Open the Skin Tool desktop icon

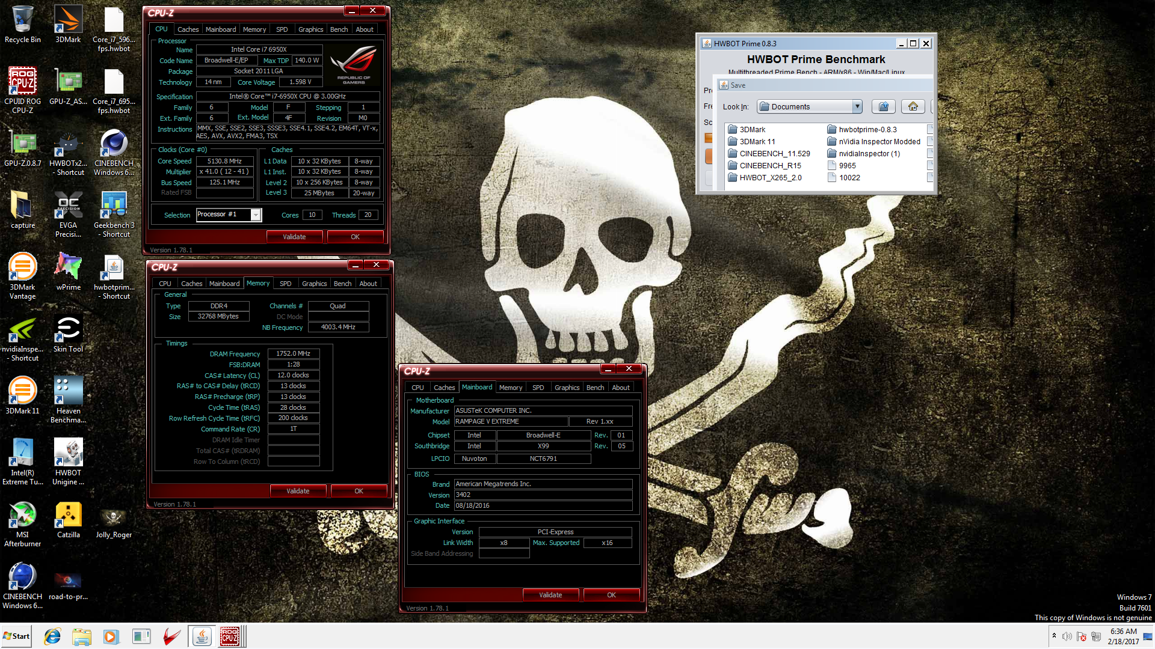pyautogui.click(x=68, y=334)
